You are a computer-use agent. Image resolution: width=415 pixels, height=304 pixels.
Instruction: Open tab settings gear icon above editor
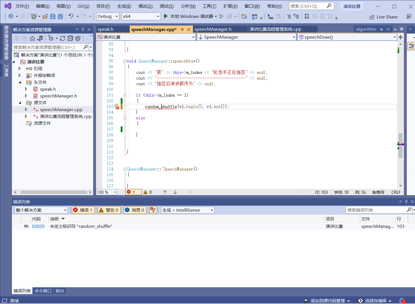(402, 29)
